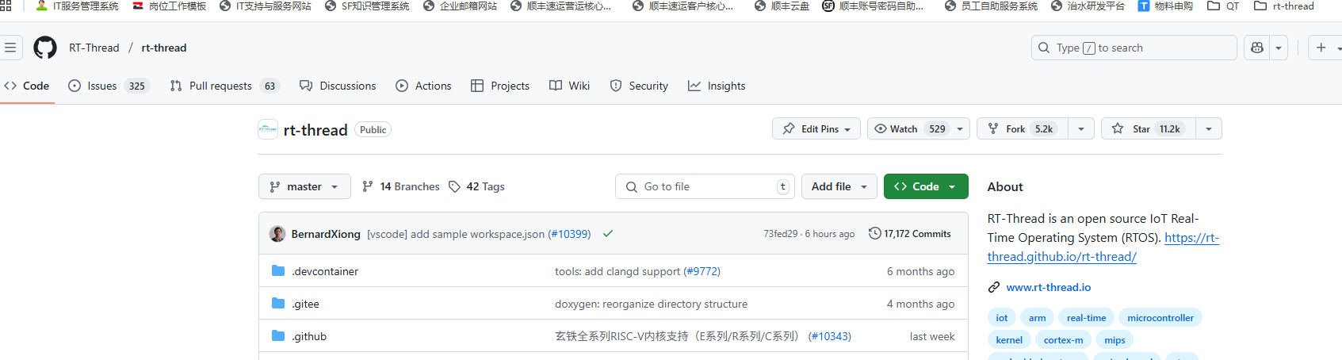Open the Wiki tab

point(570,86)
